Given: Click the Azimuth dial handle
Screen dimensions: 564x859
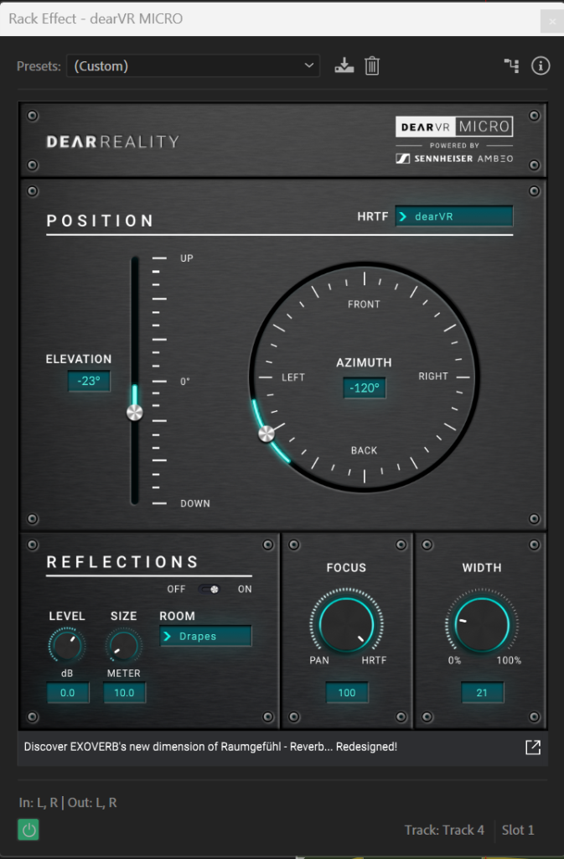Looking at the screenshot, I should [266, 434].
